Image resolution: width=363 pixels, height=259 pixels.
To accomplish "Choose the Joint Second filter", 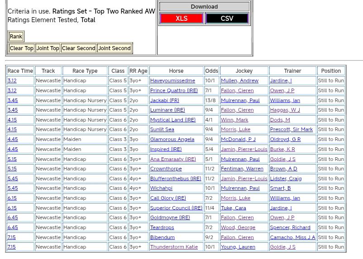I will pyautogui.click(x=114, y=48).
